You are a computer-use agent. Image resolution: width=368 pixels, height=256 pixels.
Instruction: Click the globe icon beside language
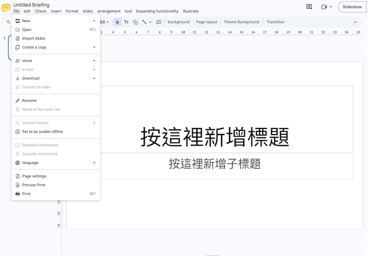pyautogui.click(x=18, y=163)
